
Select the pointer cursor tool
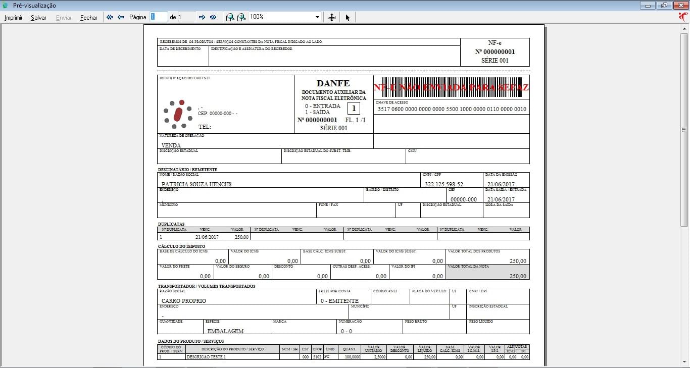click(x=348, y=17)
